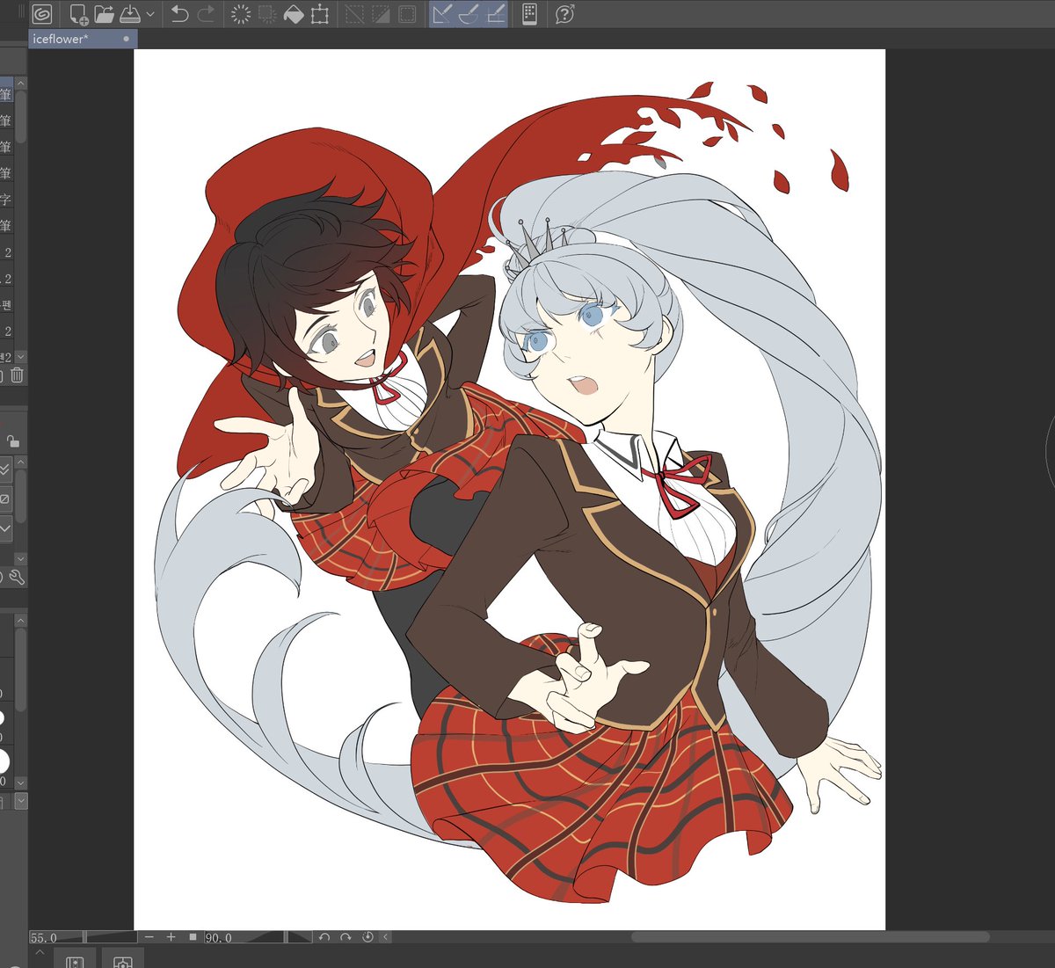Toggle snap to grid
Screen dimensions: 1055x968
click(x=495, y=14)
